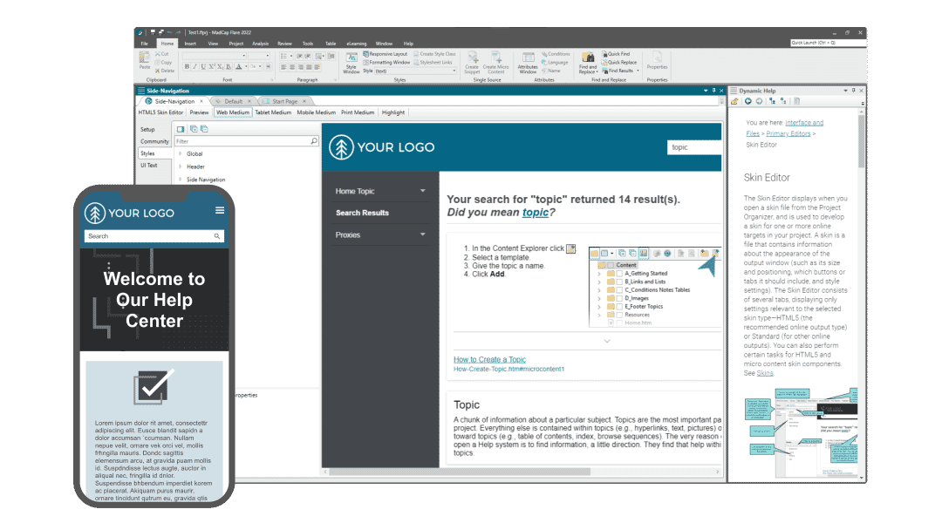Screen dimensions: 942x523
Task: Click the Dynamic Help home icon
Action: (736, 101)
